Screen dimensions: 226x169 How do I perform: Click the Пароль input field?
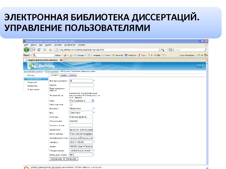(81, 85)
